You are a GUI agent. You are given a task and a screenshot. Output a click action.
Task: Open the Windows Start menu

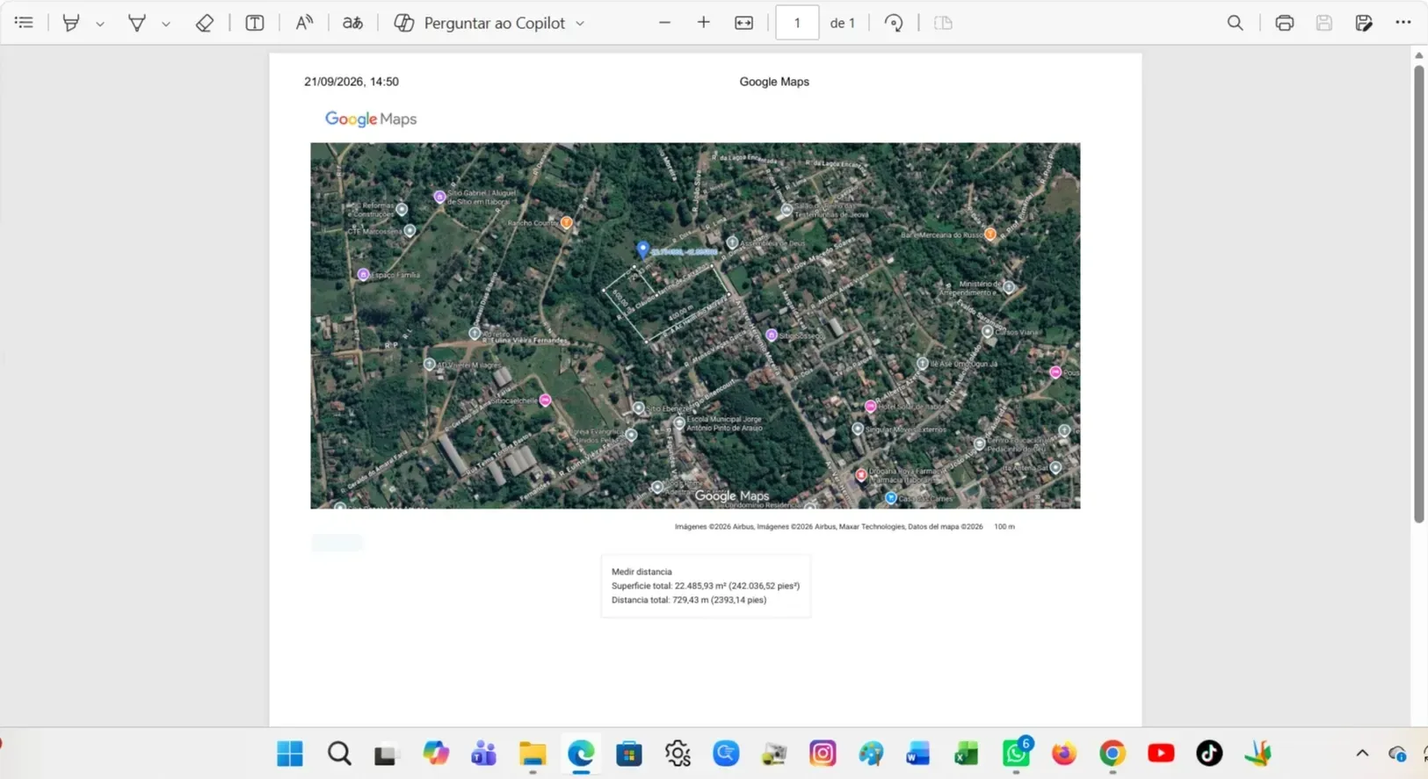pos(290,754)
